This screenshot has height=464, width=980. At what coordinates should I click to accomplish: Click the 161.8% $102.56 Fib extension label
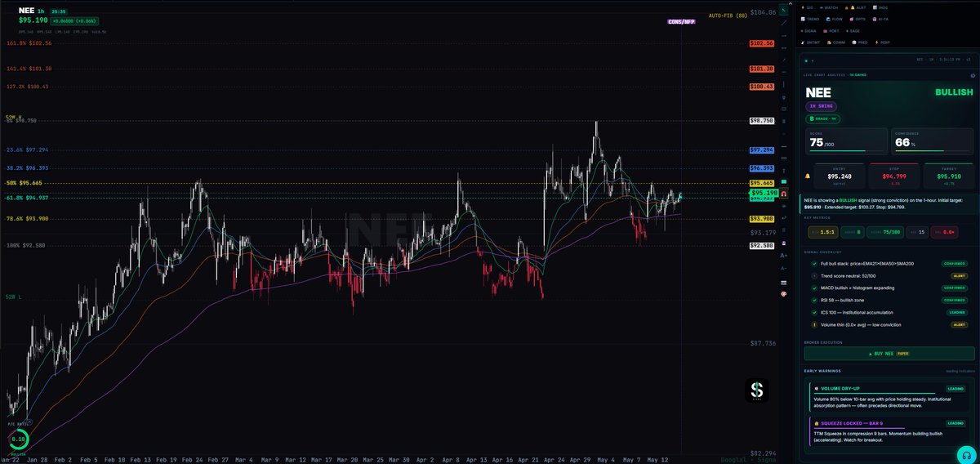29,42
